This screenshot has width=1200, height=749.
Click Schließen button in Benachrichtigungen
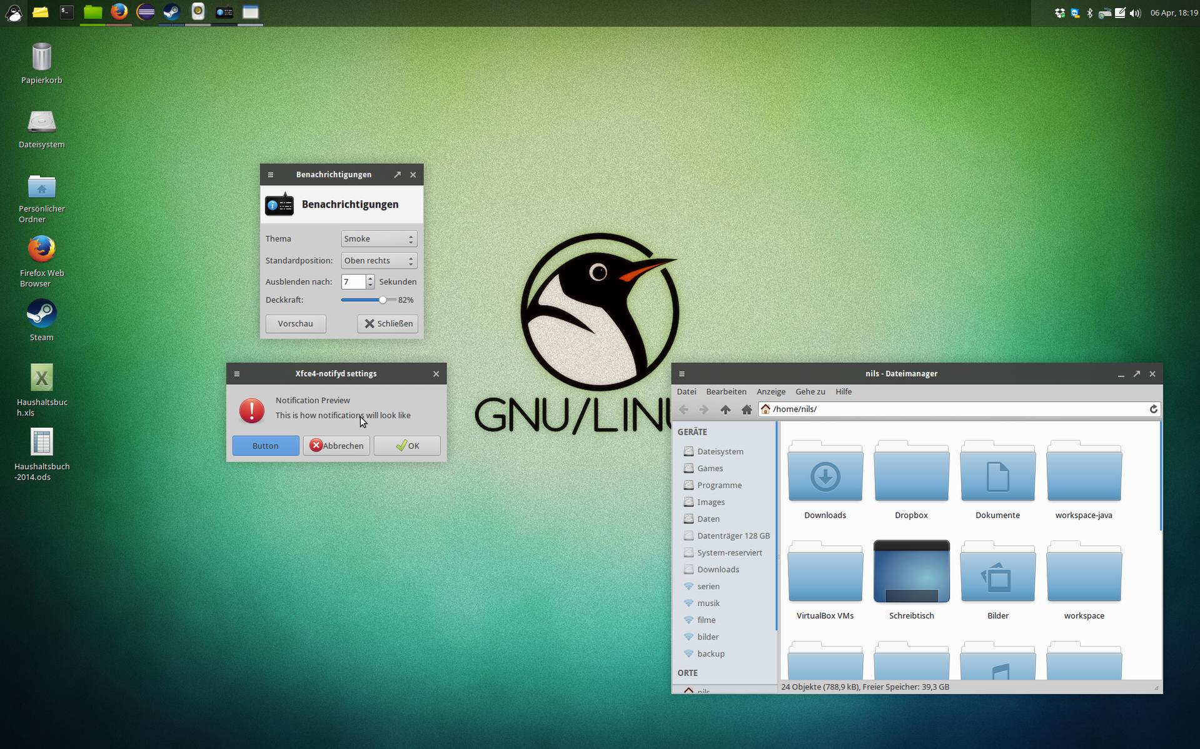[388, 324]
